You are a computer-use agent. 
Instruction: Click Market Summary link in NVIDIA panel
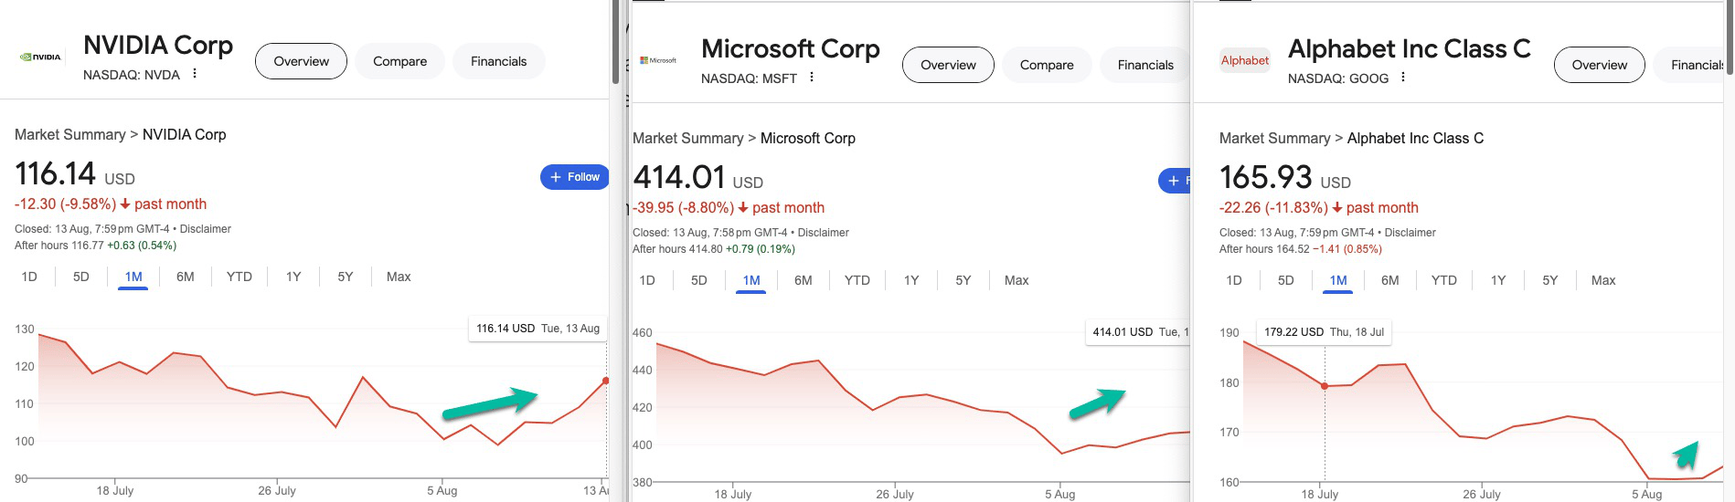[x=70, y=134]
